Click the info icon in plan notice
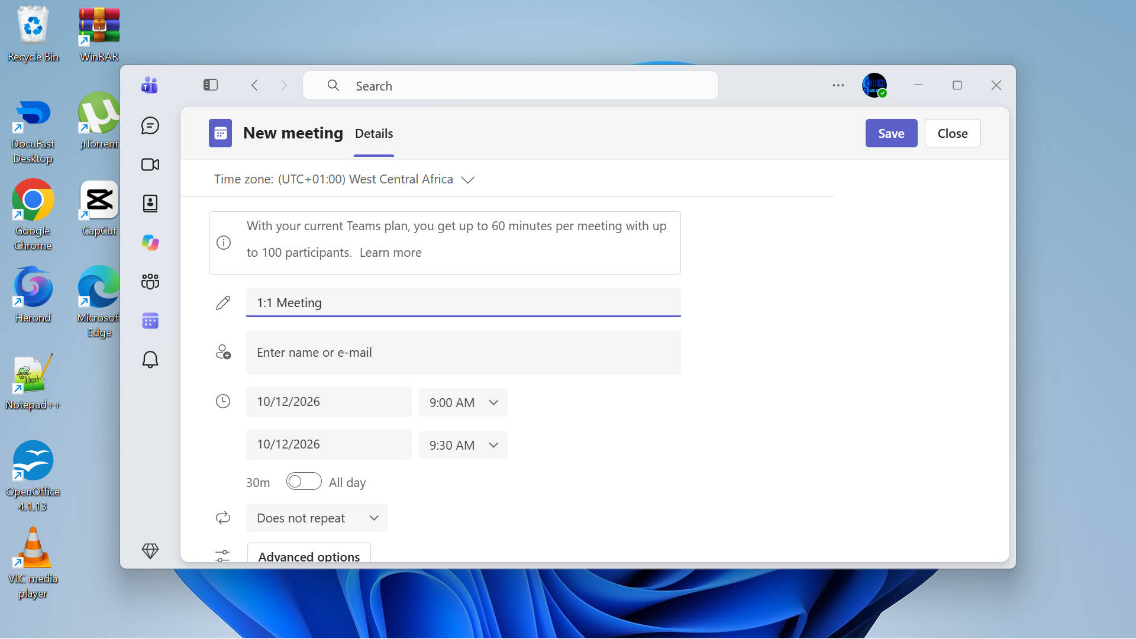Viewport: 1136px width, 639px height. (x=224, y=243)
